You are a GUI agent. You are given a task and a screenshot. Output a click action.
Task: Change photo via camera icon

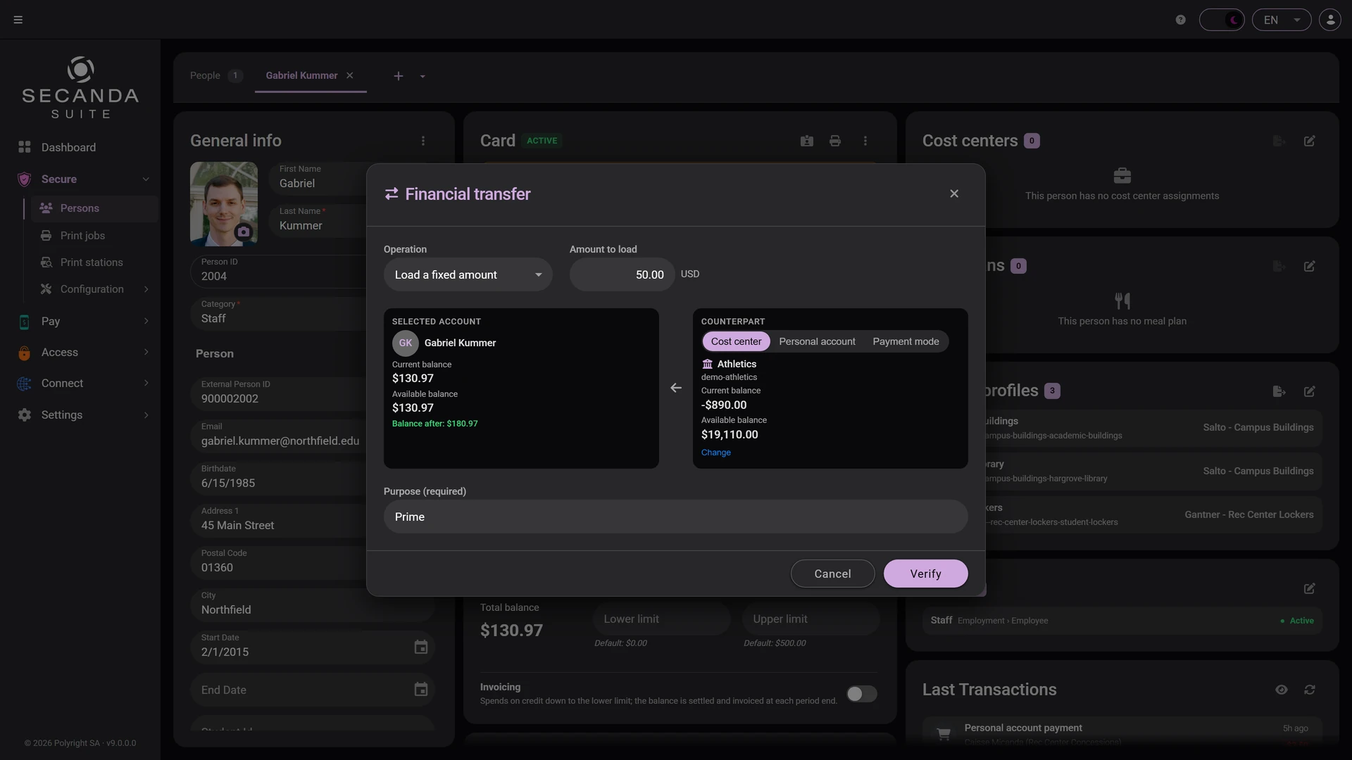coord(244,232)
